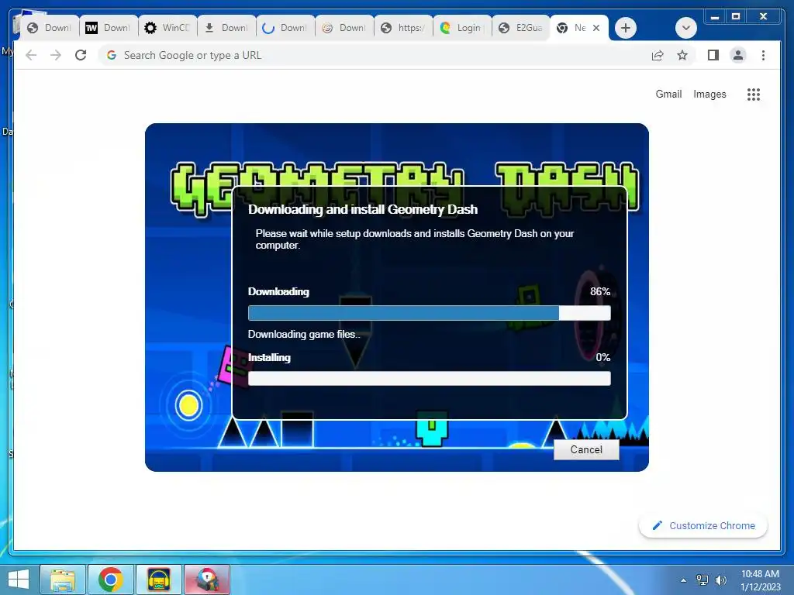The width and height of the screenshot is (794, 595).
Task: Open the bird padlock app in taskbar
Action: click(206, 580)
